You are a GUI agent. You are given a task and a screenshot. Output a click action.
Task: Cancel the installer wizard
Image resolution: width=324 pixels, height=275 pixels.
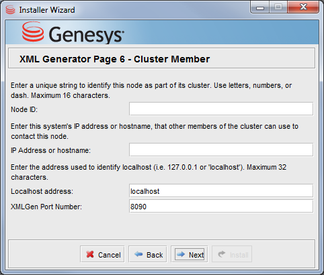(x=102, y=254)
